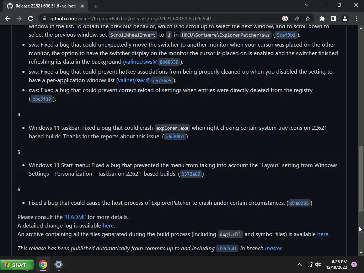Open commit 2572a80 link
364x273 pixels.
point(191,174)
